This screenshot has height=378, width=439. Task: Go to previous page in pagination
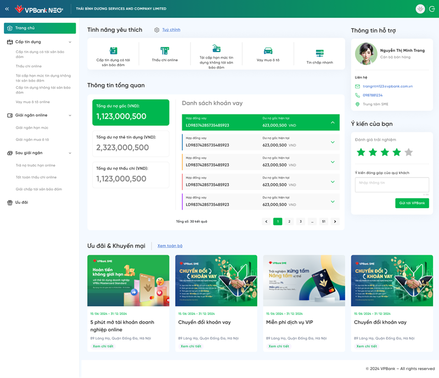coord(266,222)
